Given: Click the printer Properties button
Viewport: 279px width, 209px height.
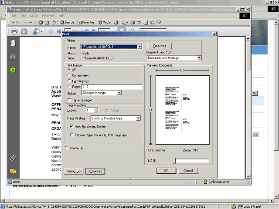Looking at the screenshot, I should click(160, 46).
